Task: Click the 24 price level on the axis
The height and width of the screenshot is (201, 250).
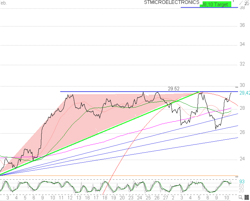Action: [x=242, y=158]
